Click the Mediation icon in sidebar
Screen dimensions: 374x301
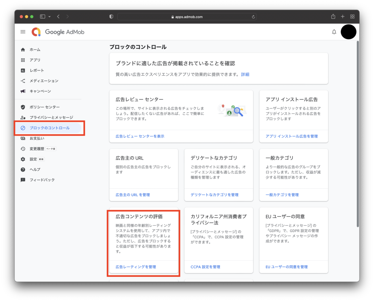23,81
